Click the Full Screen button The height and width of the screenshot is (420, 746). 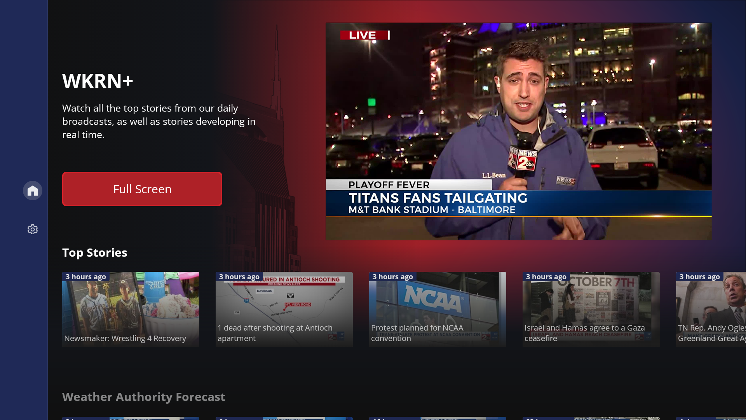142,189
